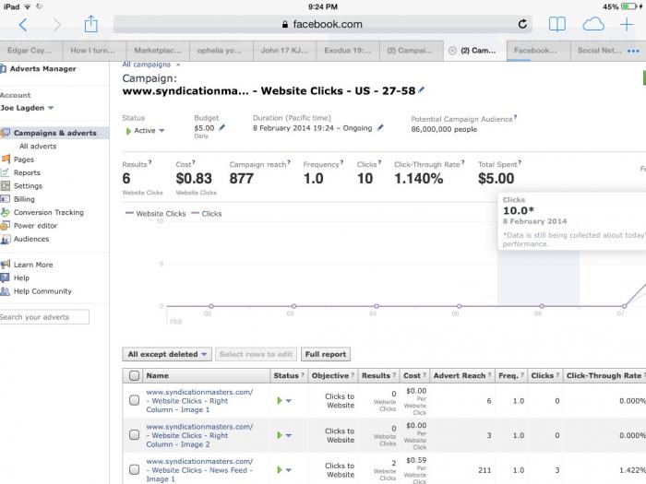Tap the Safari back arrow
This screenshot has width=646, height=484.
(23, 25)
